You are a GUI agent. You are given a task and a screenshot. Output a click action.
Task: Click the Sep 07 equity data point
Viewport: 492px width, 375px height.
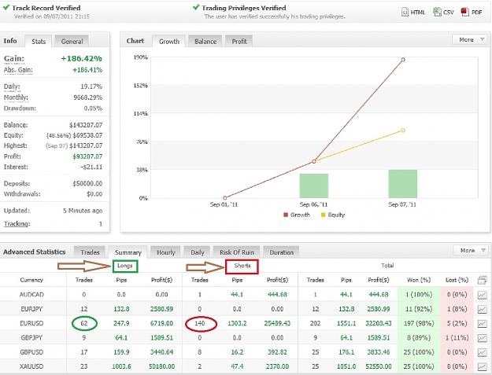click(x=403, y=131)
